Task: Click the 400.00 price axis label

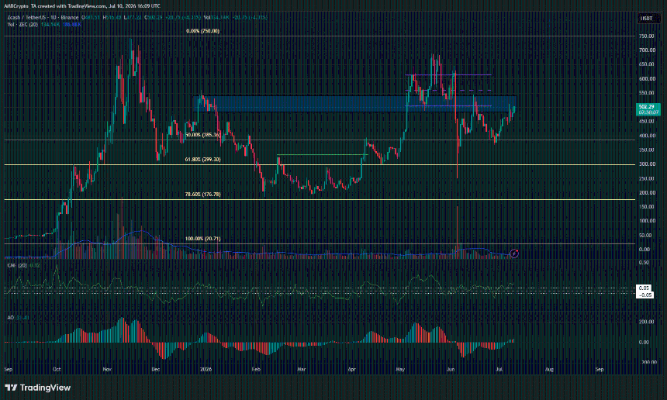Action: click(x=647, y=136)
